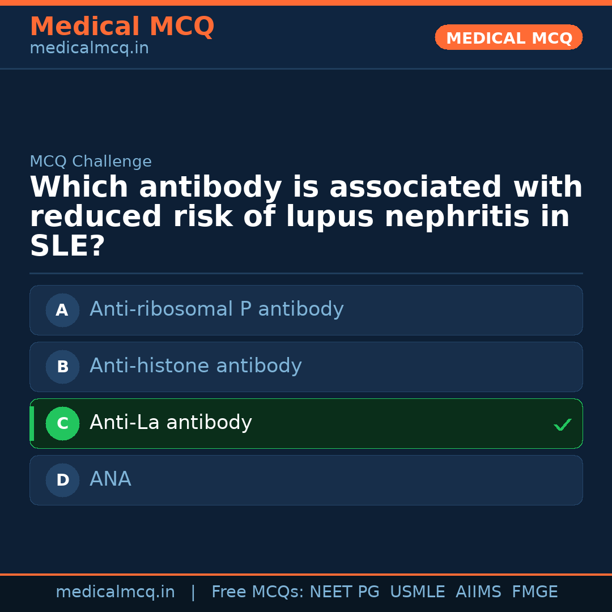The height and width of the screenshot is (612, 612).
Task: Click the letter A circle badge
Action: [62, 310]
